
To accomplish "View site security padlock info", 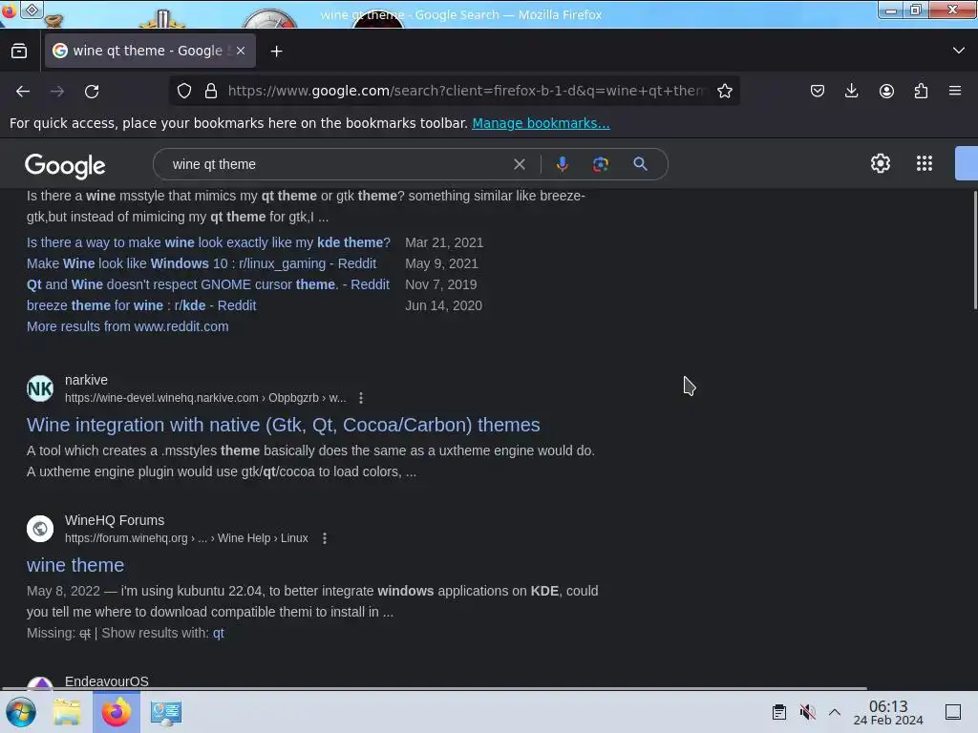I will 211,91.
